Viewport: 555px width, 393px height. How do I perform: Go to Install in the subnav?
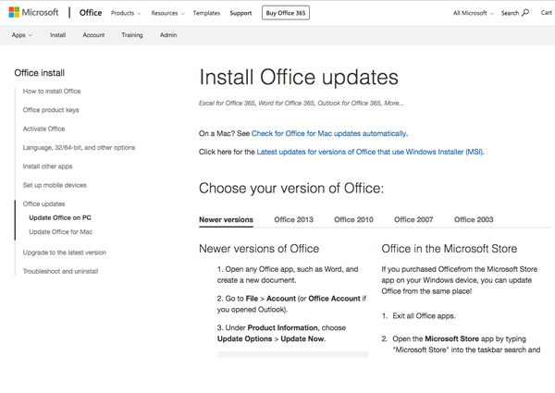pos(57,35)
